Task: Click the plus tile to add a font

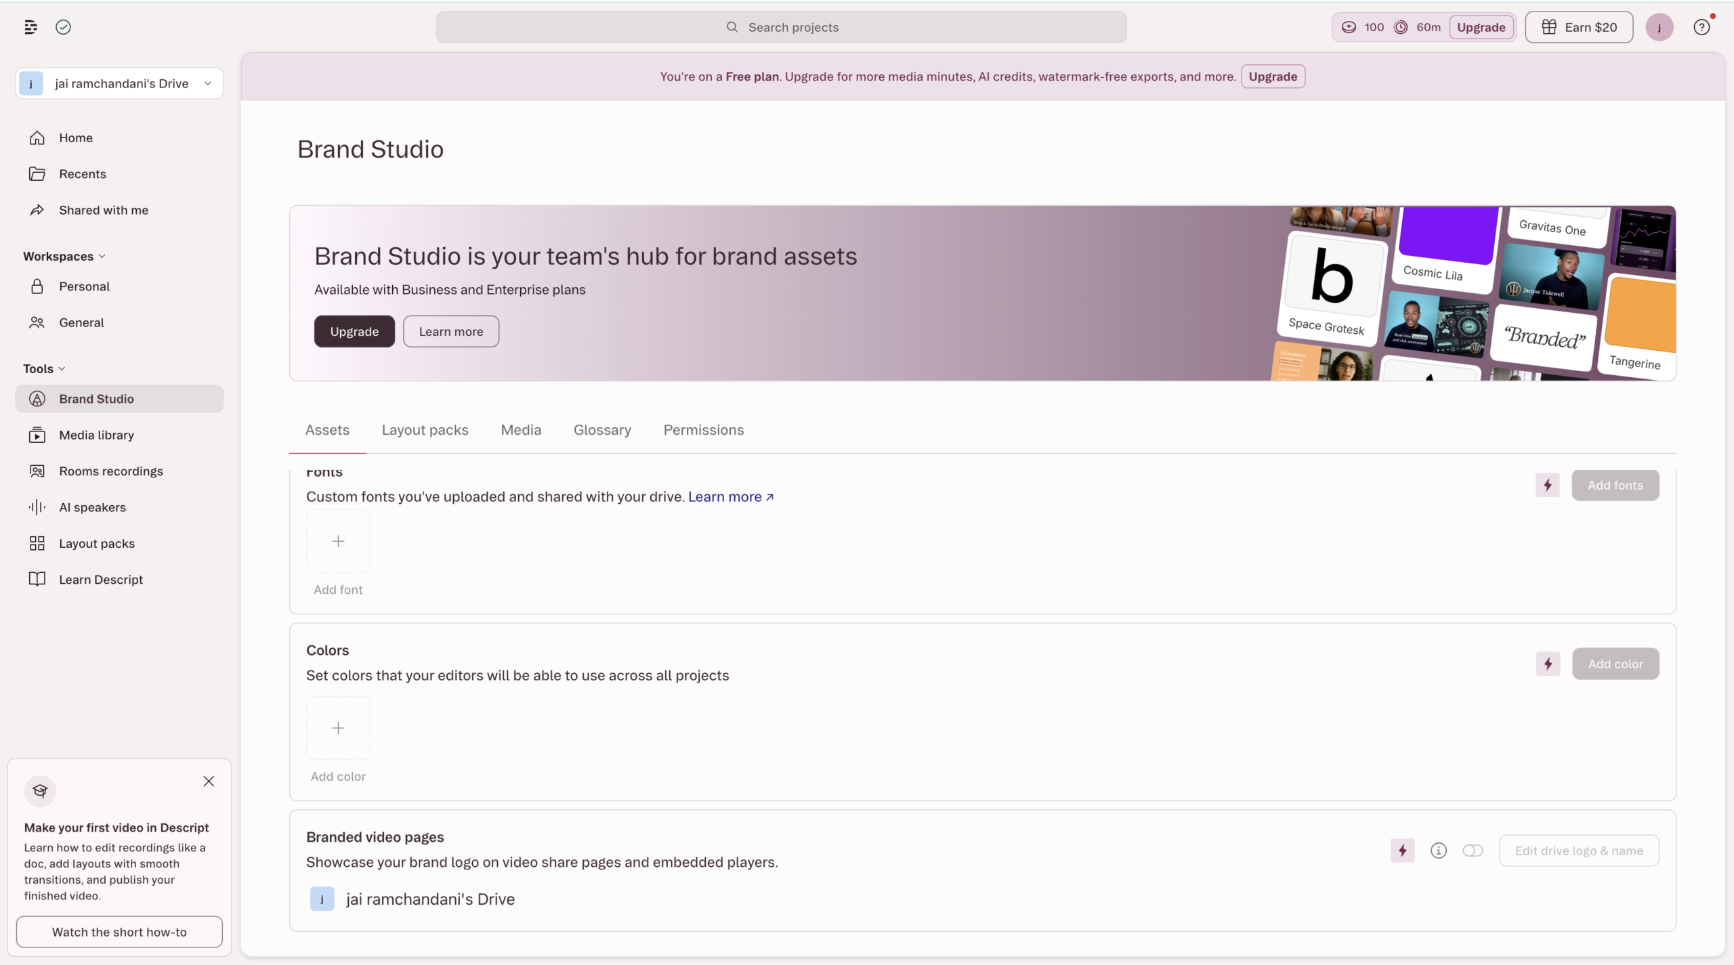Action: 338,541
